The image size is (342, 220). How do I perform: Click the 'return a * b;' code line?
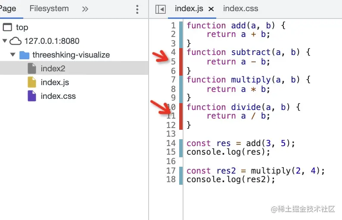tap(238, 89)
